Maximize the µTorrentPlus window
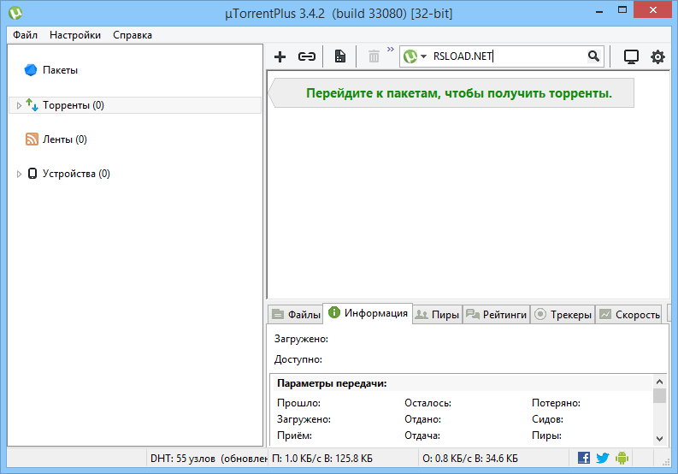Screen dimensions: 678x474 [x=622, y=10]
